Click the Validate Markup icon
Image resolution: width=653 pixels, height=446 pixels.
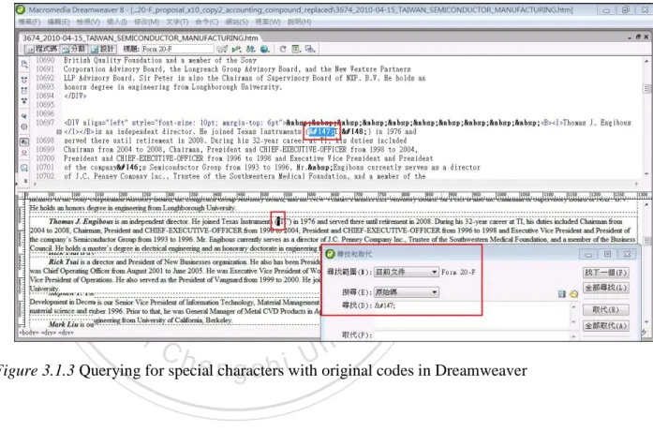236,49
